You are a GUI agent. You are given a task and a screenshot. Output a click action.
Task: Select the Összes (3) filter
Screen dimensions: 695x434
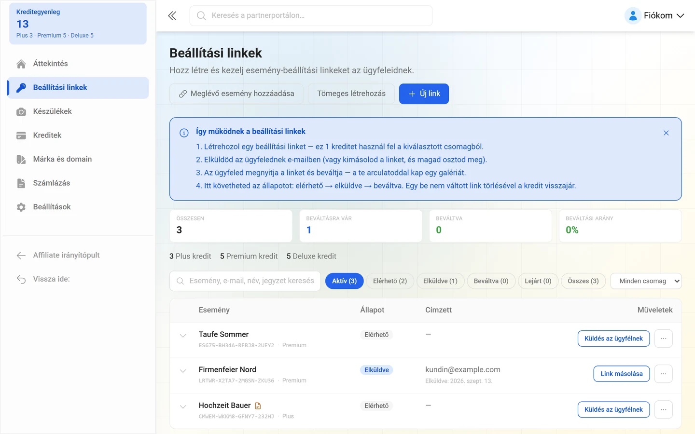tap(583, 281)
